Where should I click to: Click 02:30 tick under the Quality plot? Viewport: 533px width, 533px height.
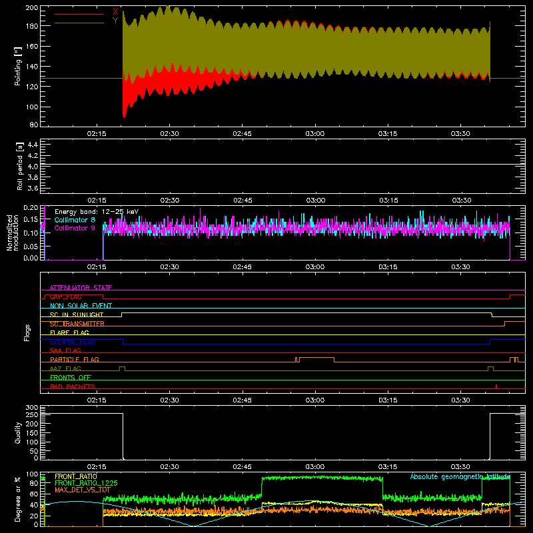(x=170, y=467)
